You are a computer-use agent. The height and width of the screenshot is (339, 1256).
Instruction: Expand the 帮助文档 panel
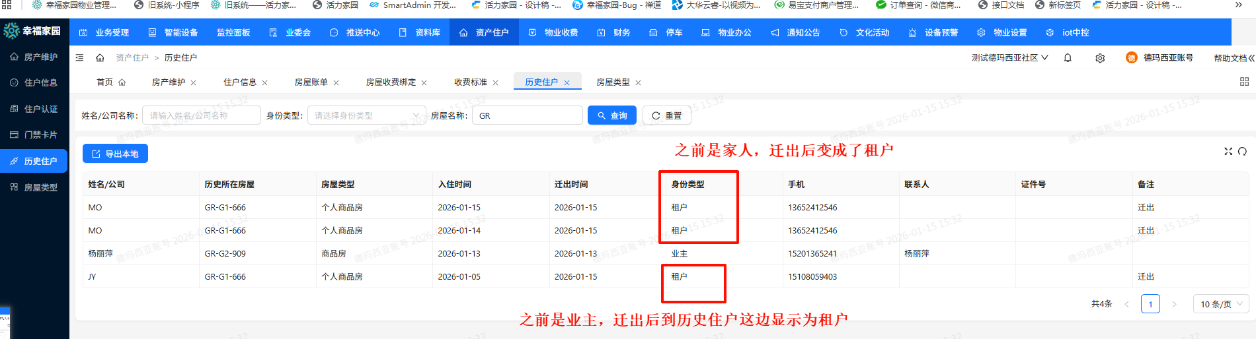click(1234, 58)
